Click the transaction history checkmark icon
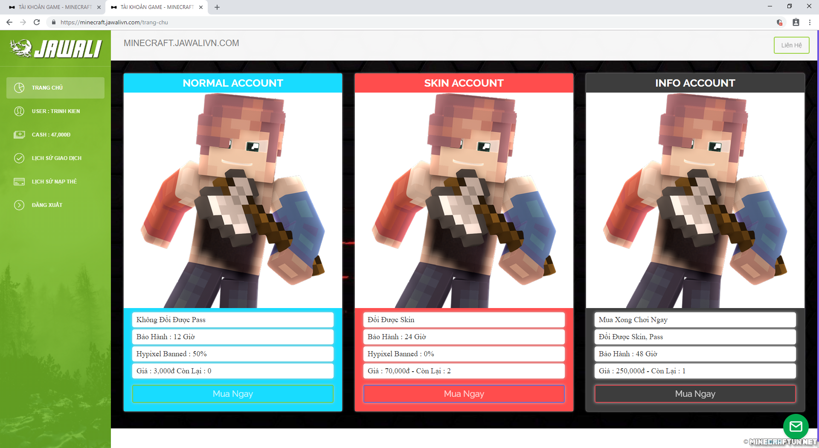The height and width of the screenshot is (448, 819). tap(19, 158)
